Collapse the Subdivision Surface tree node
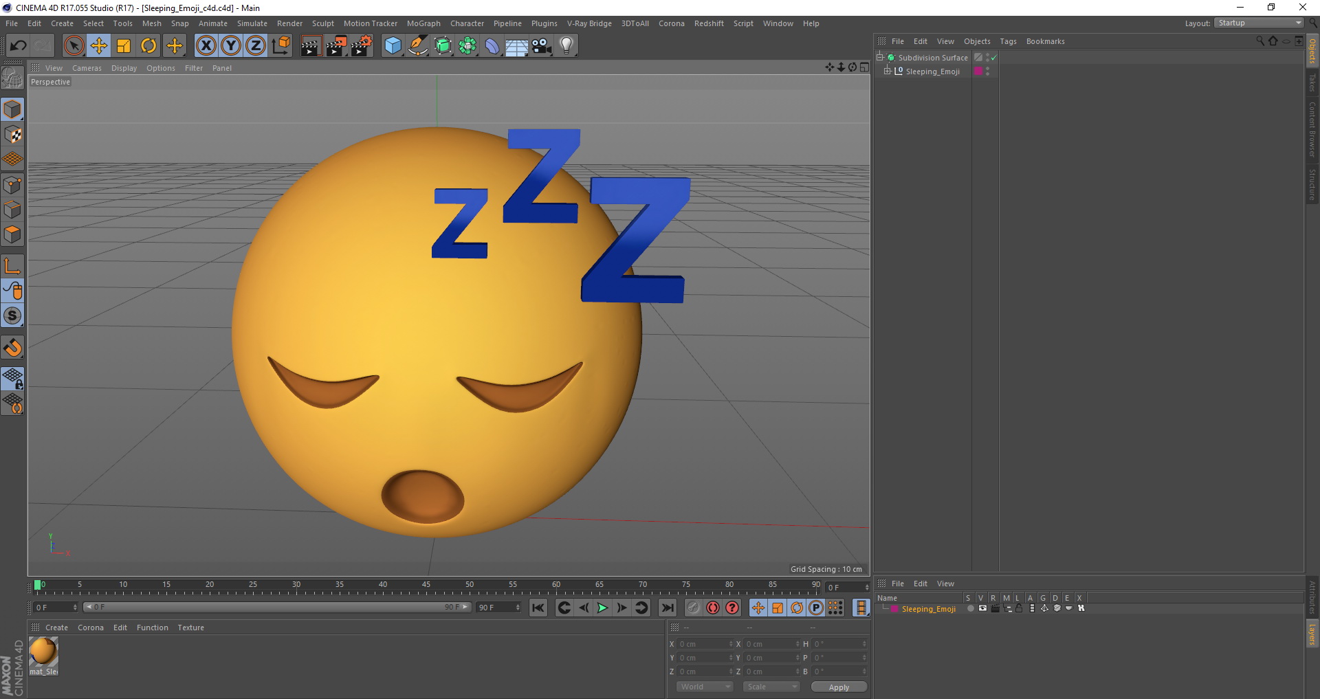 (879, 57)
